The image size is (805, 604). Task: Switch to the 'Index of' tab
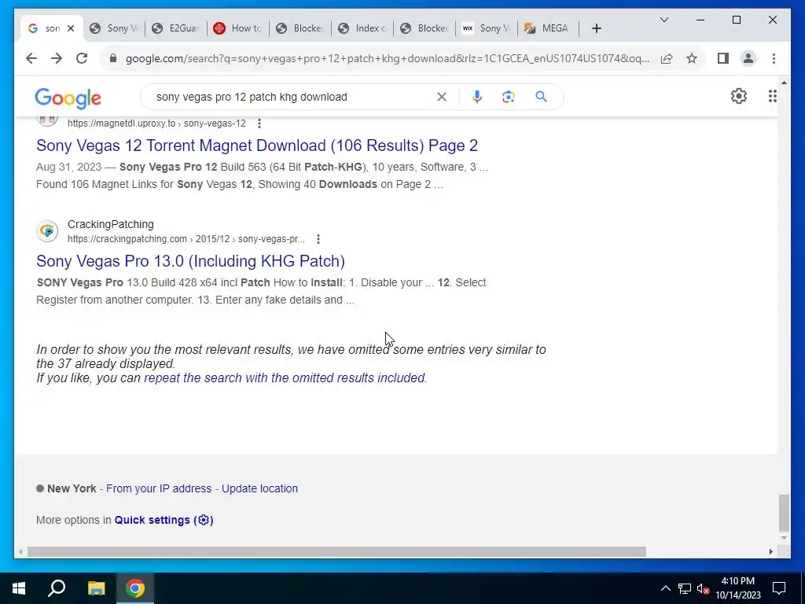[363, 28]
